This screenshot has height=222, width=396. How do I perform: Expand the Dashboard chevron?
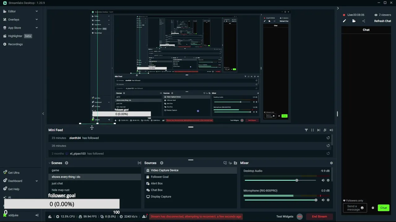coord(37,181)
